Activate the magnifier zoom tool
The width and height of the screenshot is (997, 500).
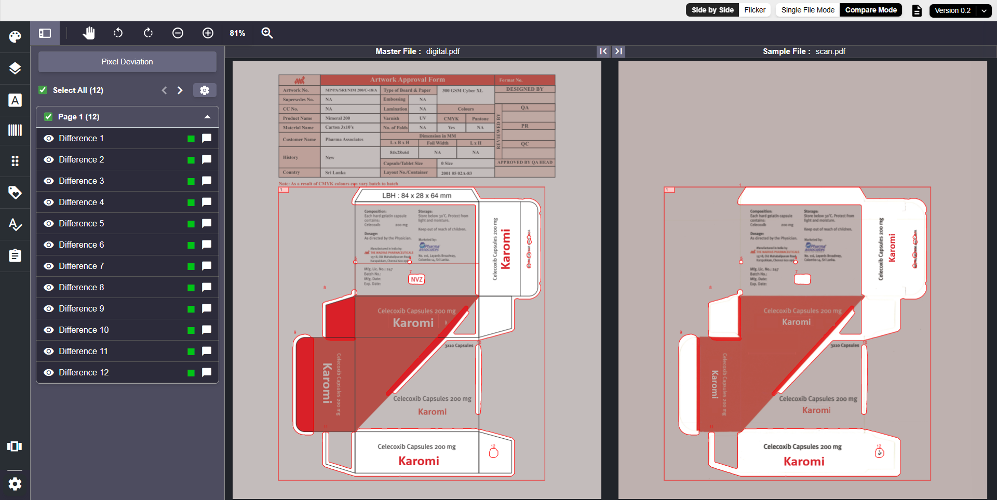(x=267, y=33)
